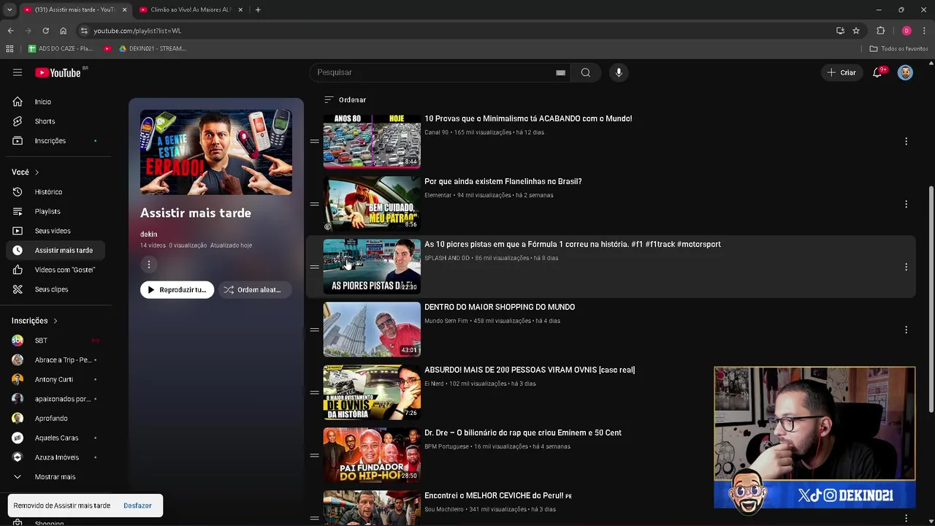The height and width of the screenshot is (526, 935).
Task: Open the Canal 90 channel name
Action: [x=436, y=132]
